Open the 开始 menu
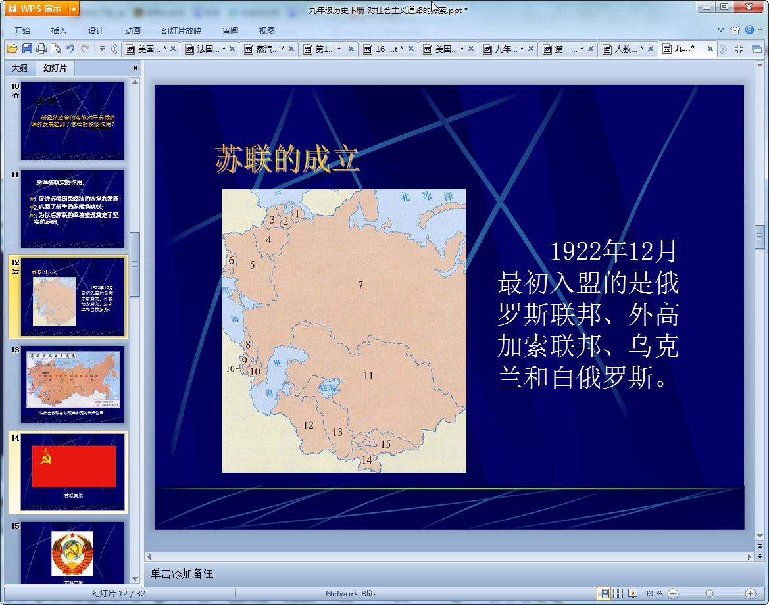 22,30
